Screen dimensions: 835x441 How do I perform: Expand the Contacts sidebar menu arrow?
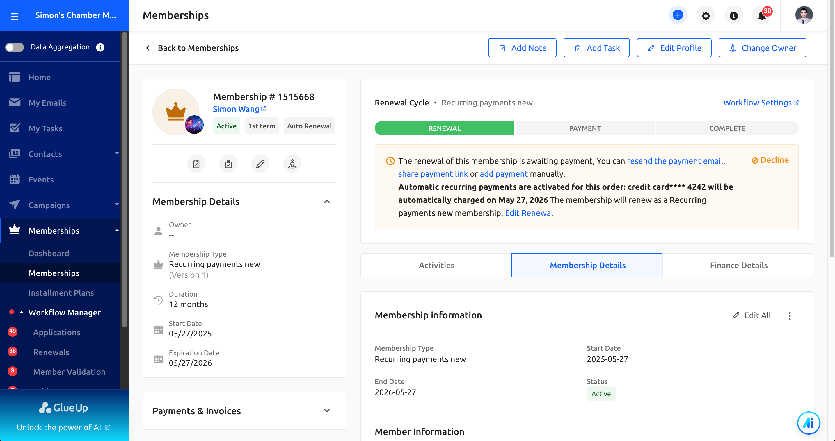tap(117, 153)
